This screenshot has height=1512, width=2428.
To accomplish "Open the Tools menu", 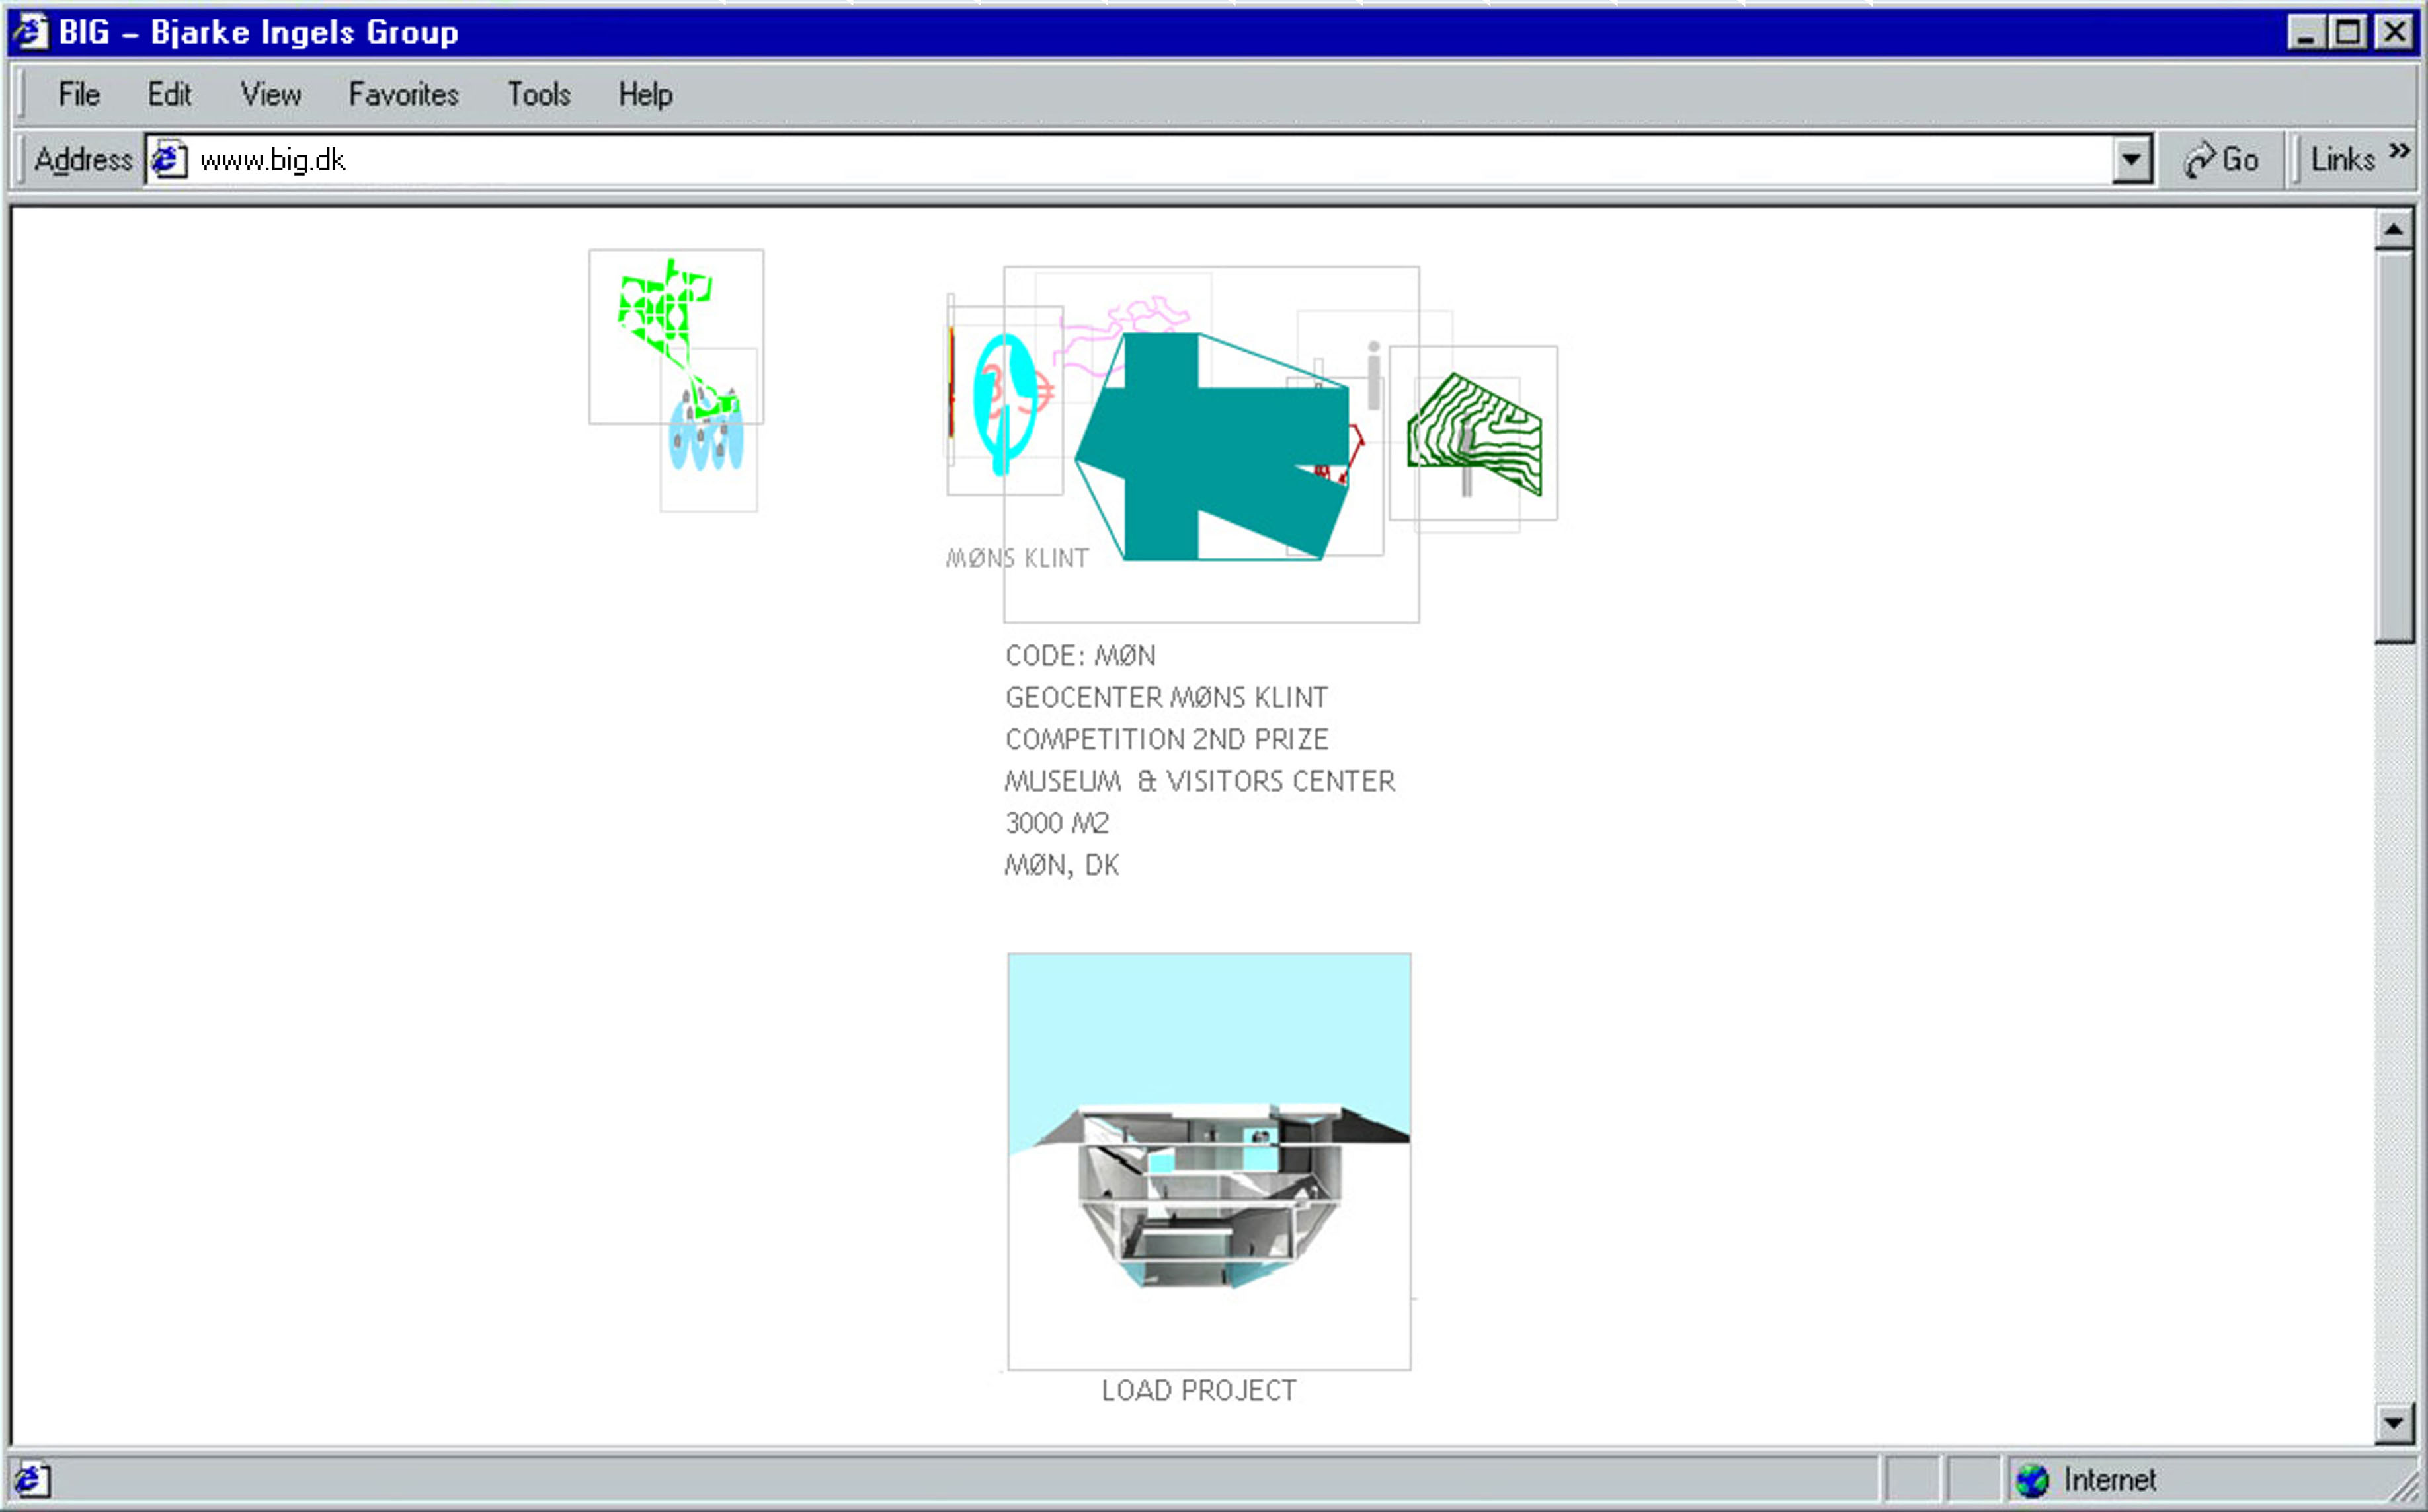I will [538, 94].
